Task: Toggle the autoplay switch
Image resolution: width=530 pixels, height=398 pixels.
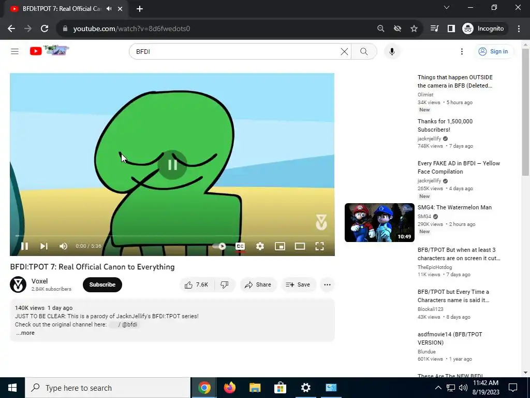Action: pos(219,246)
